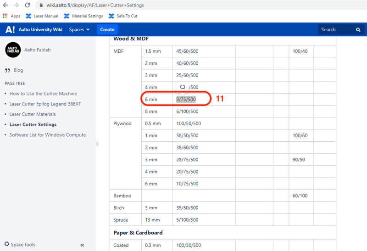Expand the Spaces dropdown menu
367x251 pixels.
click(79, 30)
